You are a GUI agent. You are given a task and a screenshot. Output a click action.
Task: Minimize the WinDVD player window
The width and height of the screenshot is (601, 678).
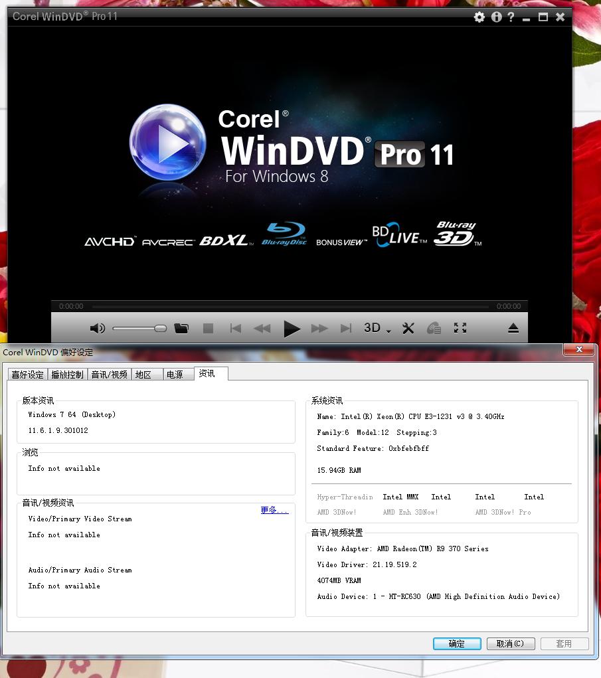(526, 19)
